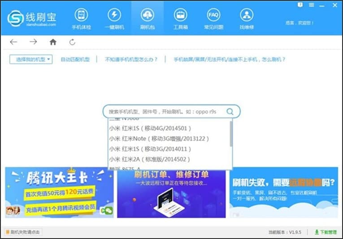Navigate forward with the right arrow
Viewport: 343px width, 239px height.
pyautogui.click(x=33, y=42)
